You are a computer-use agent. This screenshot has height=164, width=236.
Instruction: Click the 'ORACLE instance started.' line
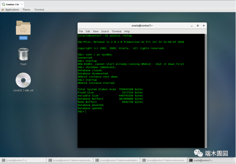click(97, 83)
